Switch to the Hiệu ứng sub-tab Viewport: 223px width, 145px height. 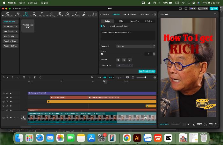148,21
